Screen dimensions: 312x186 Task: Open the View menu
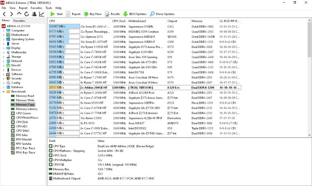pyautogui.click(x=12, y=8)
